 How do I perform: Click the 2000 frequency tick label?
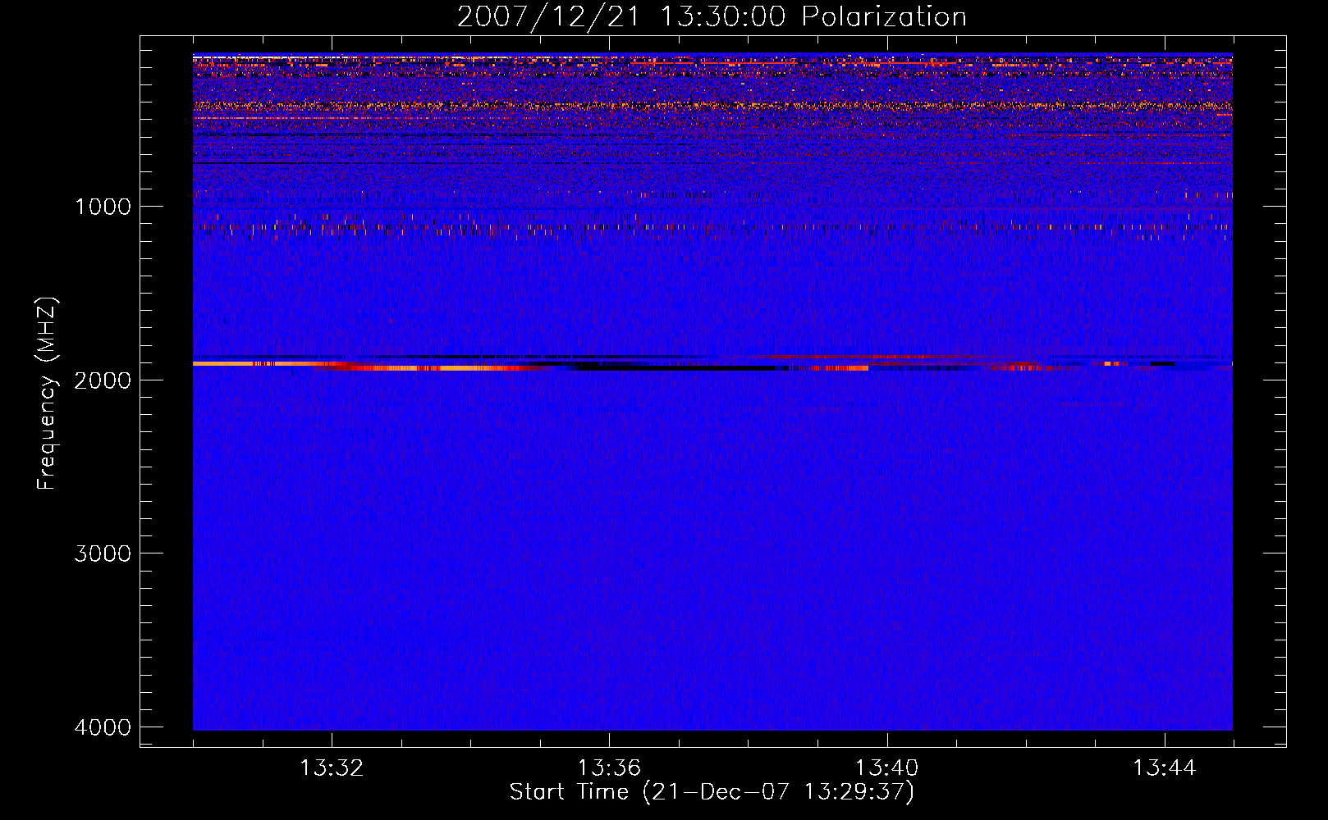pos(103,380)
